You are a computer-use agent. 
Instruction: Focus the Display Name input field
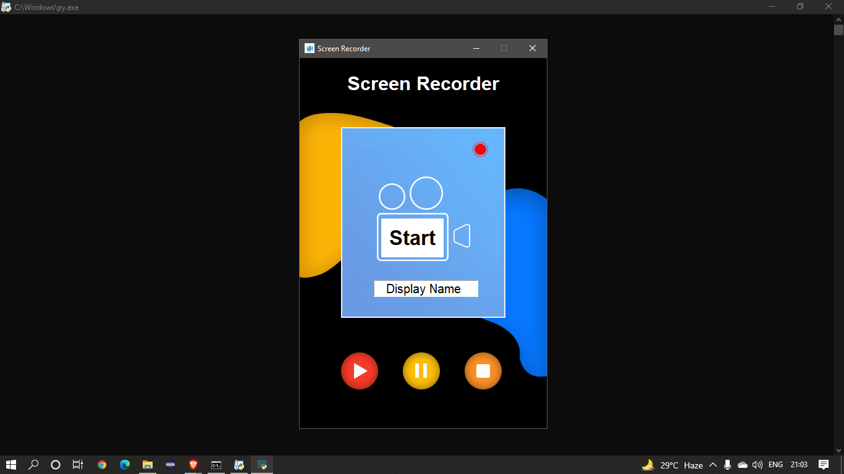pos(426,289)
